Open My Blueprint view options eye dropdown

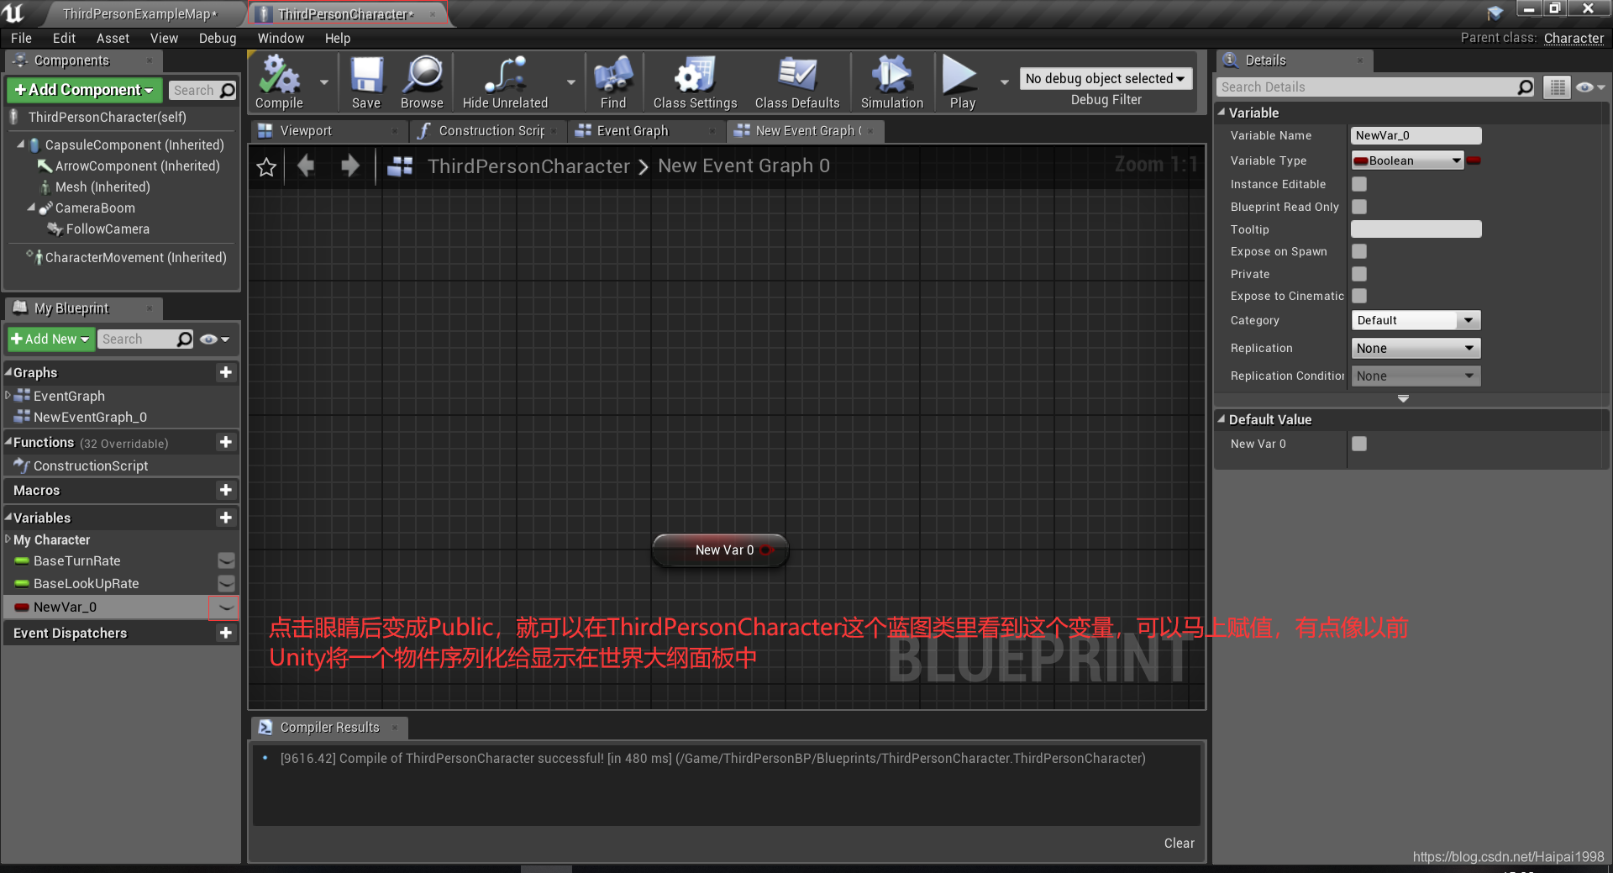[x=215, y=339]
